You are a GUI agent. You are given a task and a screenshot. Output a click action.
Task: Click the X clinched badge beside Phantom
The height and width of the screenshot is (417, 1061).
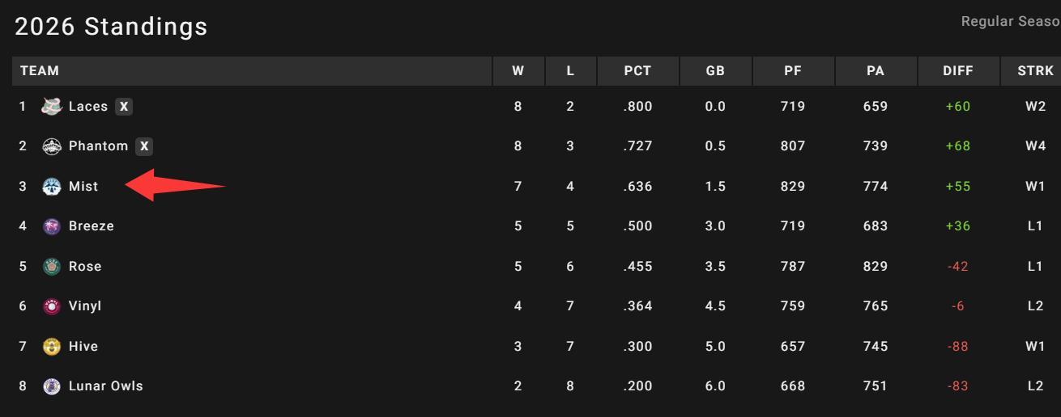143,146
